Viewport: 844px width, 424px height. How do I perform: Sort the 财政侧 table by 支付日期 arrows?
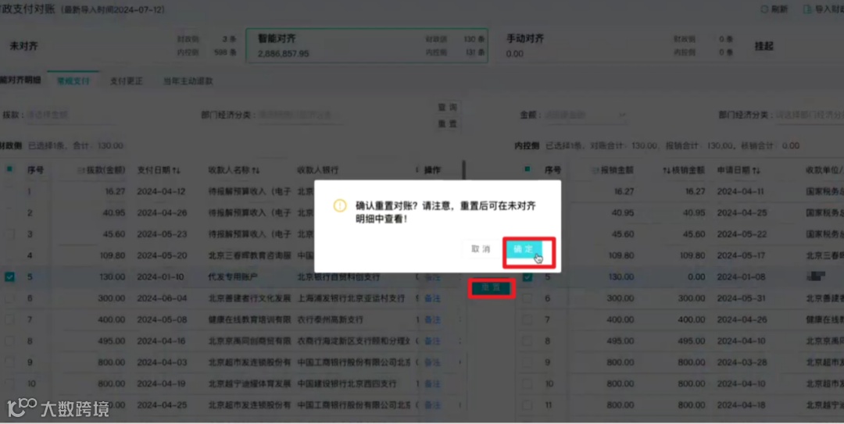coord(176,170)
